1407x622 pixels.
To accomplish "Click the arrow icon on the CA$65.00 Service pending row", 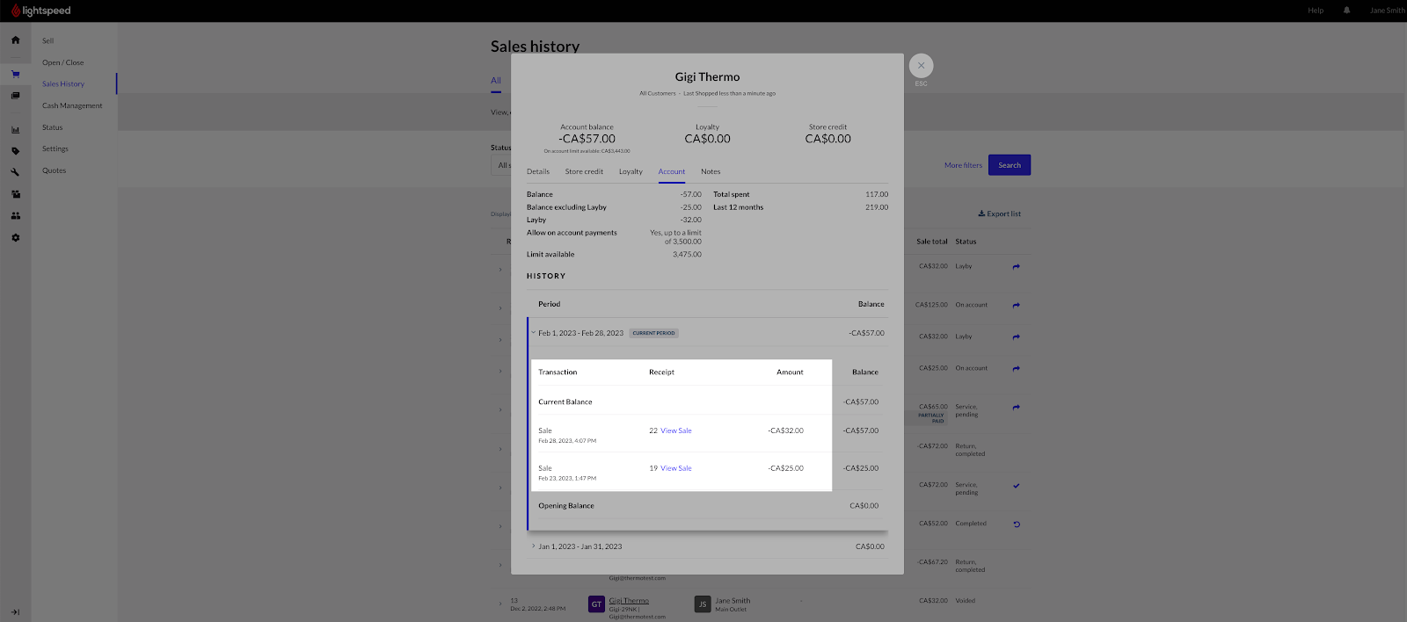I will click(x=1016, y=408).
